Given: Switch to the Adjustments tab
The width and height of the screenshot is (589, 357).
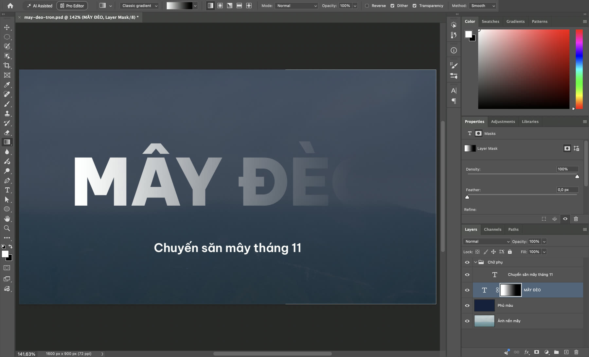Looking at the screenshot, I should click(503, 122).
